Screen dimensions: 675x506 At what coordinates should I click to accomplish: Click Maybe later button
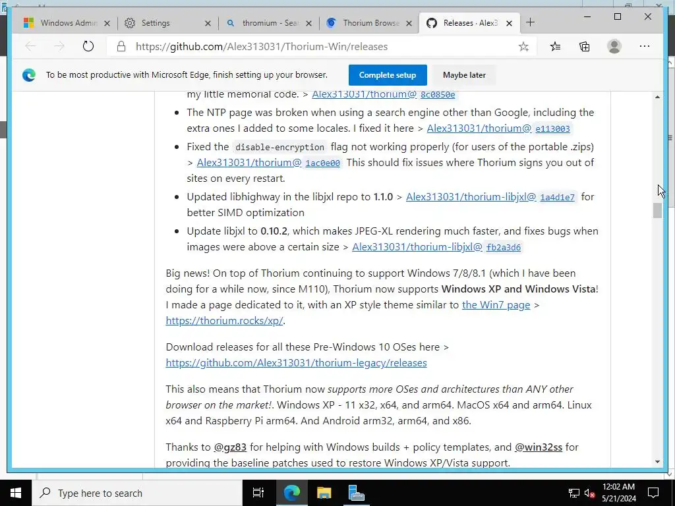tap(464, 75)
